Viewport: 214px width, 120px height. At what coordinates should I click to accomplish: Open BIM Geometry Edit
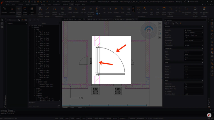coord(204,11)
